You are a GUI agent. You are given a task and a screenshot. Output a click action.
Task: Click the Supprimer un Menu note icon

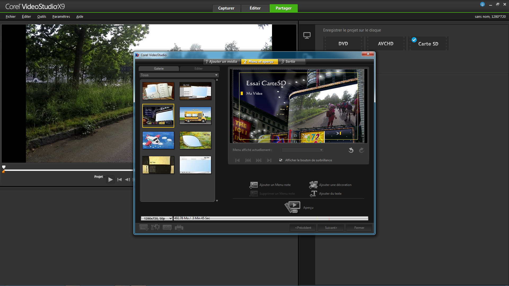coord(254,194)
